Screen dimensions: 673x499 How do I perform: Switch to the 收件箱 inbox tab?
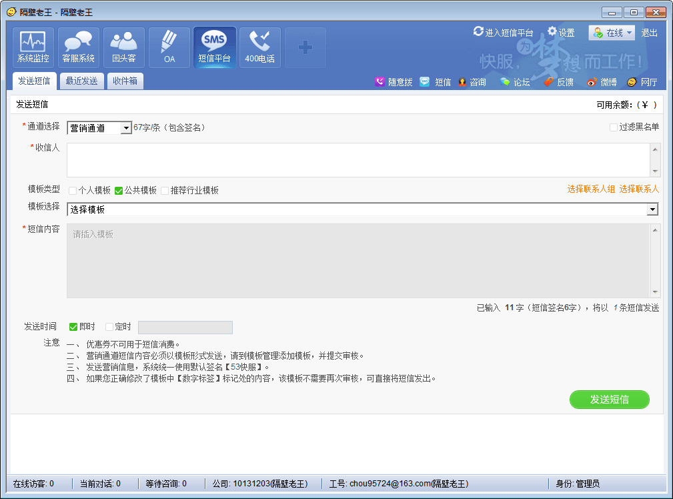pyautogui.click(x=125, y=81)
